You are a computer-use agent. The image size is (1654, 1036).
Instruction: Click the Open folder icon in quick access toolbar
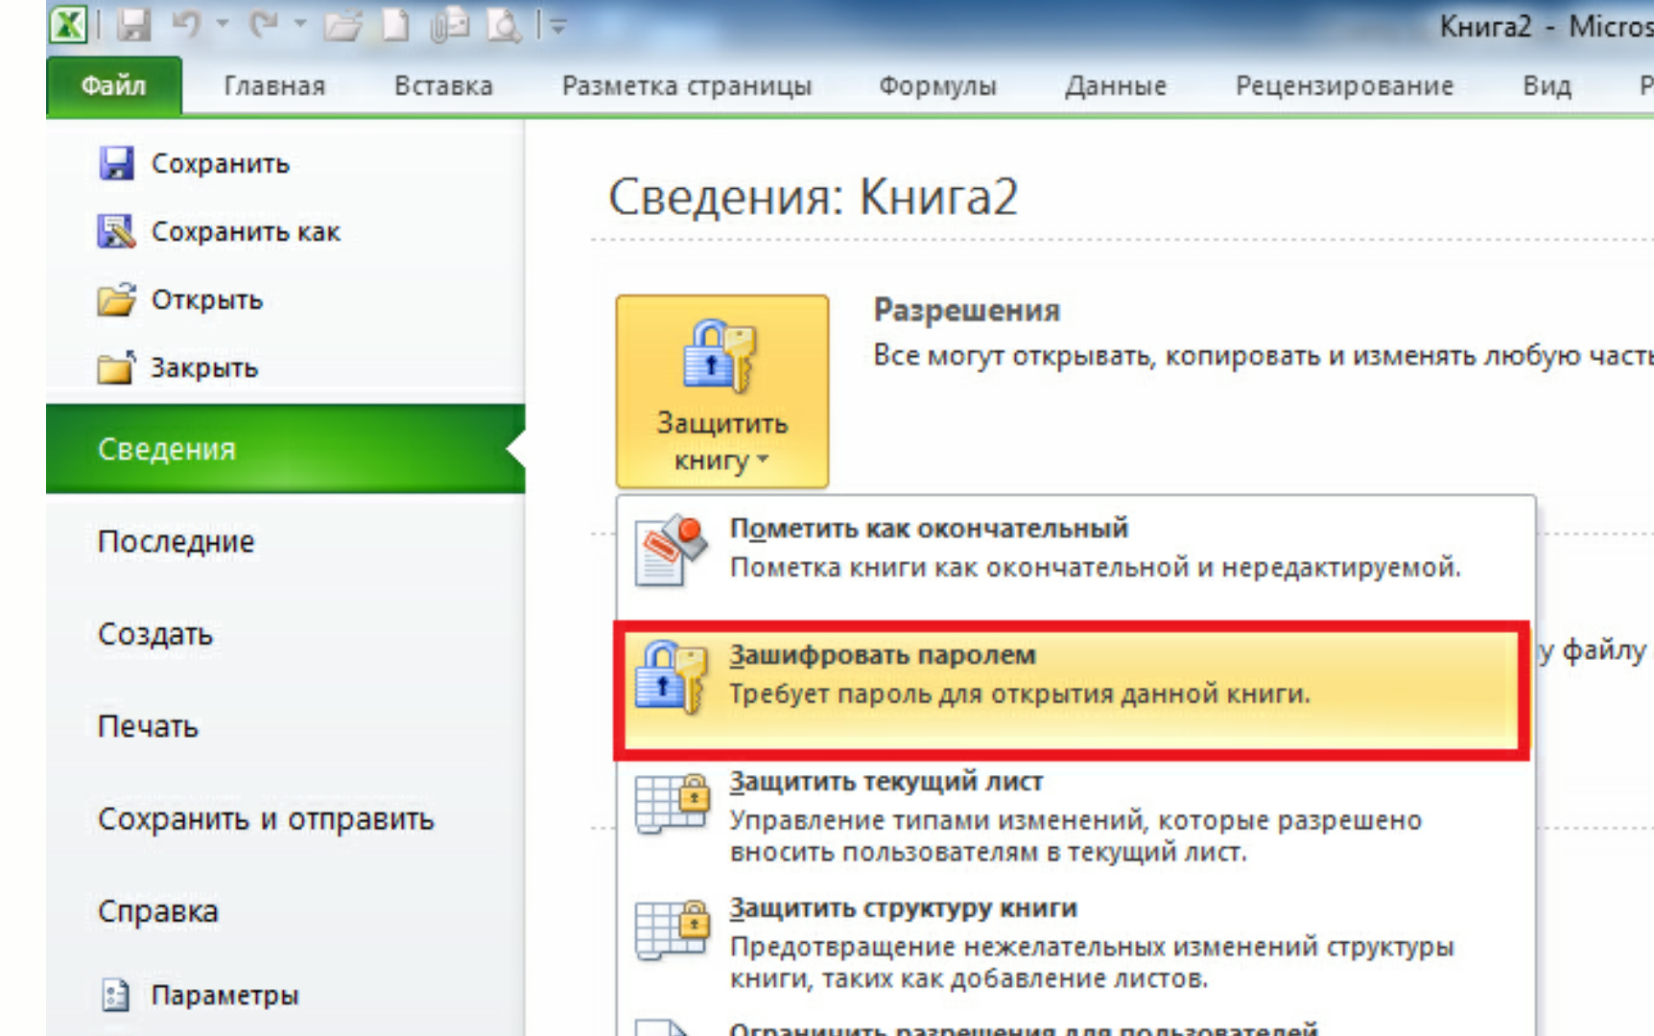click(343, 25)
